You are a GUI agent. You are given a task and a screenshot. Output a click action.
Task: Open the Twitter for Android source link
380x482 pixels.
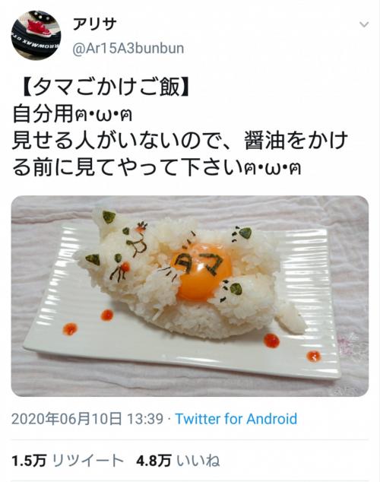[236, 419]
